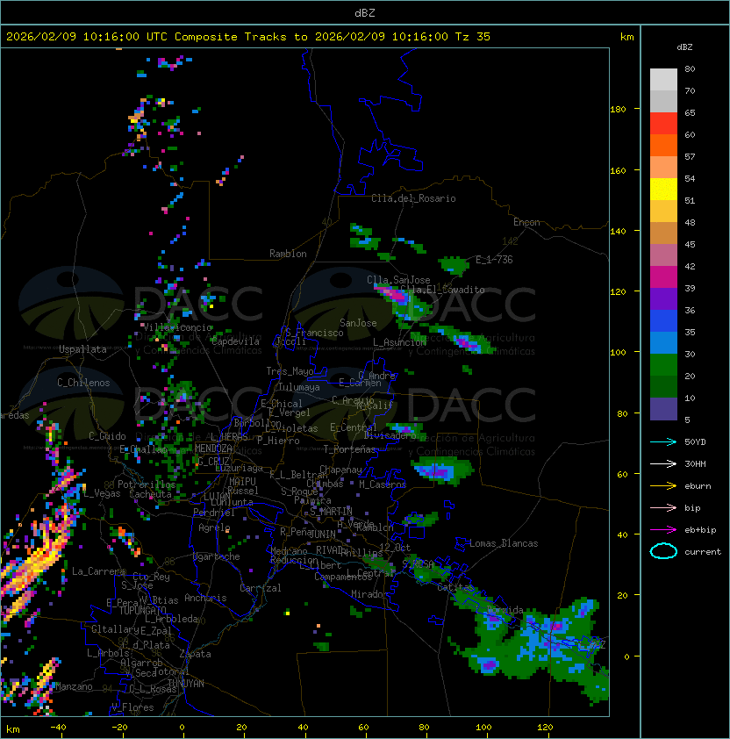730x739 pixels.
Task: Click the 'V_Flores' map label
Action: click(x=132, y=707)
